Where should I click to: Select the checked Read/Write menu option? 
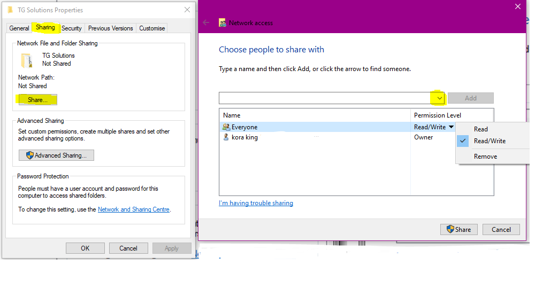click(x=490, y=141)
